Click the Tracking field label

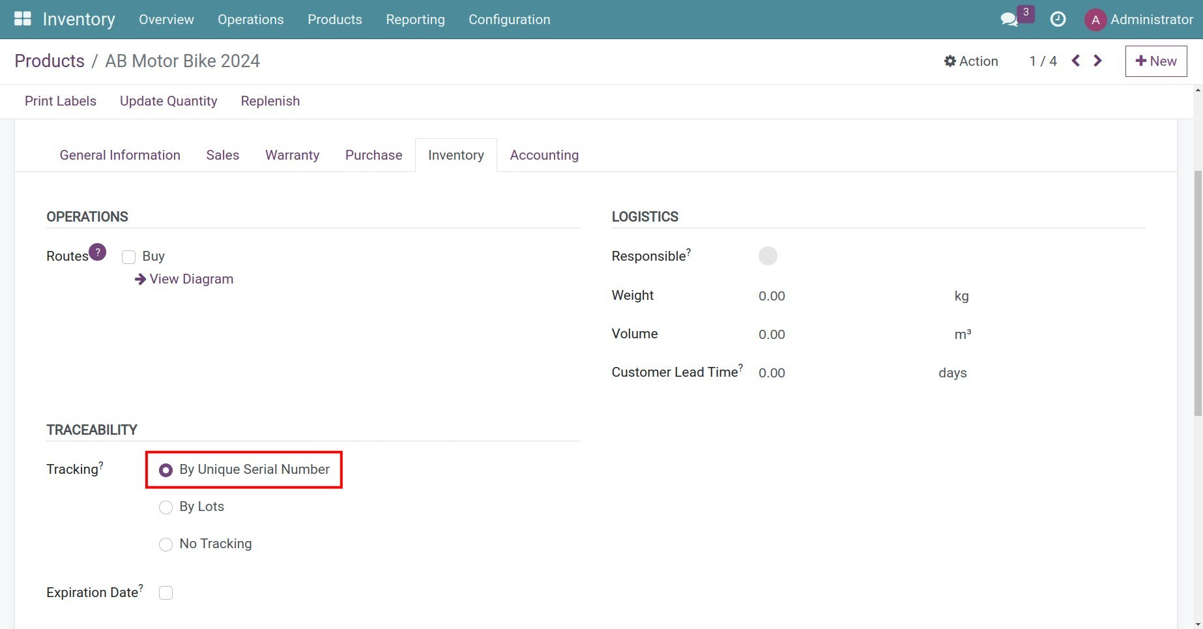[73, 469]
